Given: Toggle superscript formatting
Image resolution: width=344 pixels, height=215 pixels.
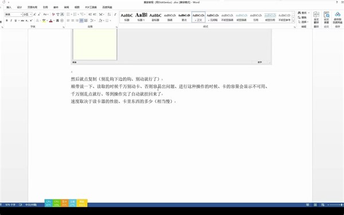Looking at the screenshot, I should click(x=31, y=21).
